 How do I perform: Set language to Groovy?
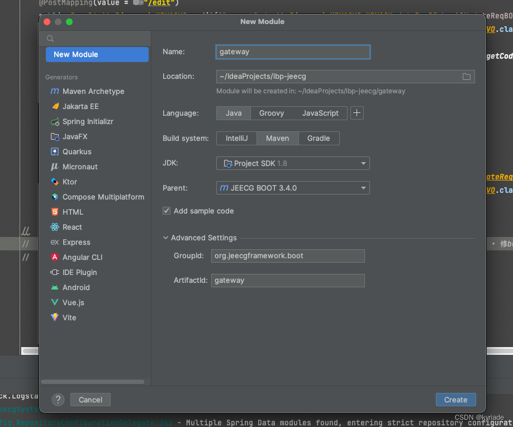click(x=271, y=113)
